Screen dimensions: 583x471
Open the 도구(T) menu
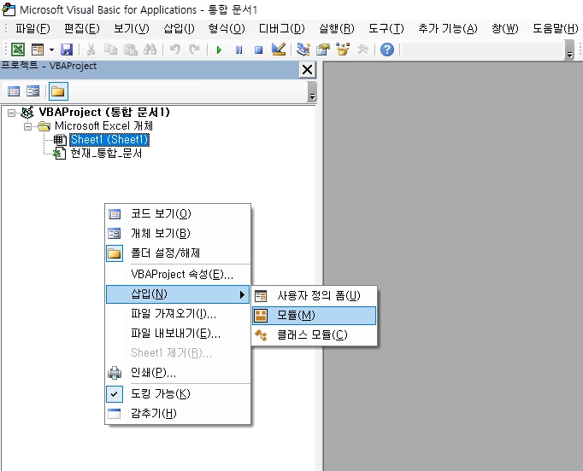point(386,28)
